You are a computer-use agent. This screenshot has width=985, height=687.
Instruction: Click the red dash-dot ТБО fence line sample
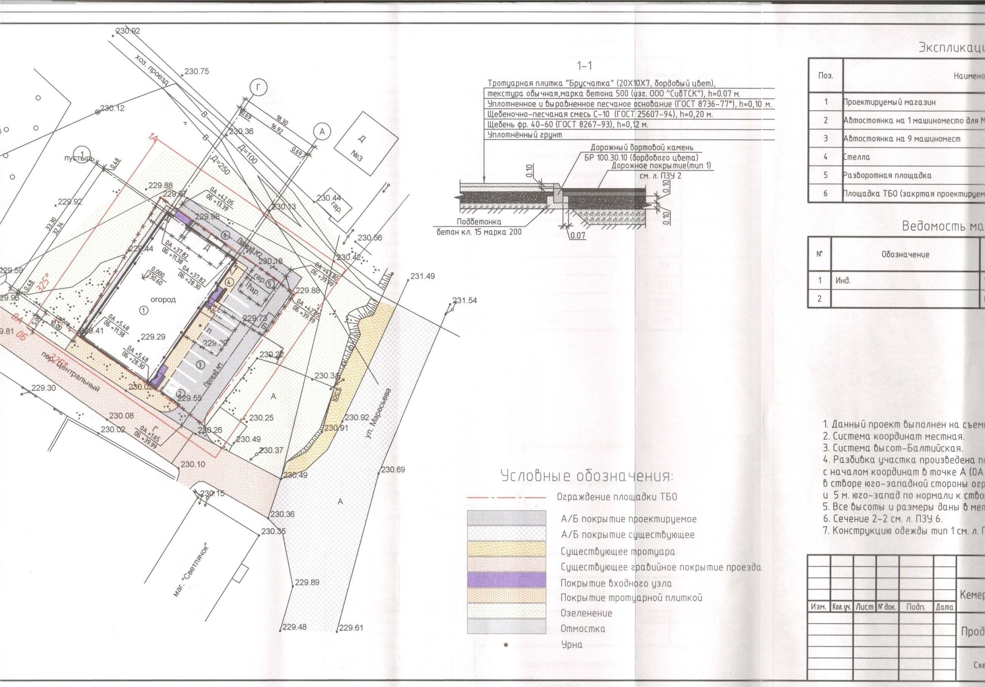tap(506, 498)
